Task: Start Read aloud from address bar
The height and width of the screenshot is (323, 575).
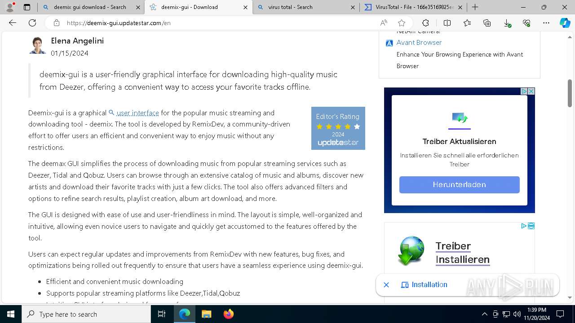Action: point(384,23)
